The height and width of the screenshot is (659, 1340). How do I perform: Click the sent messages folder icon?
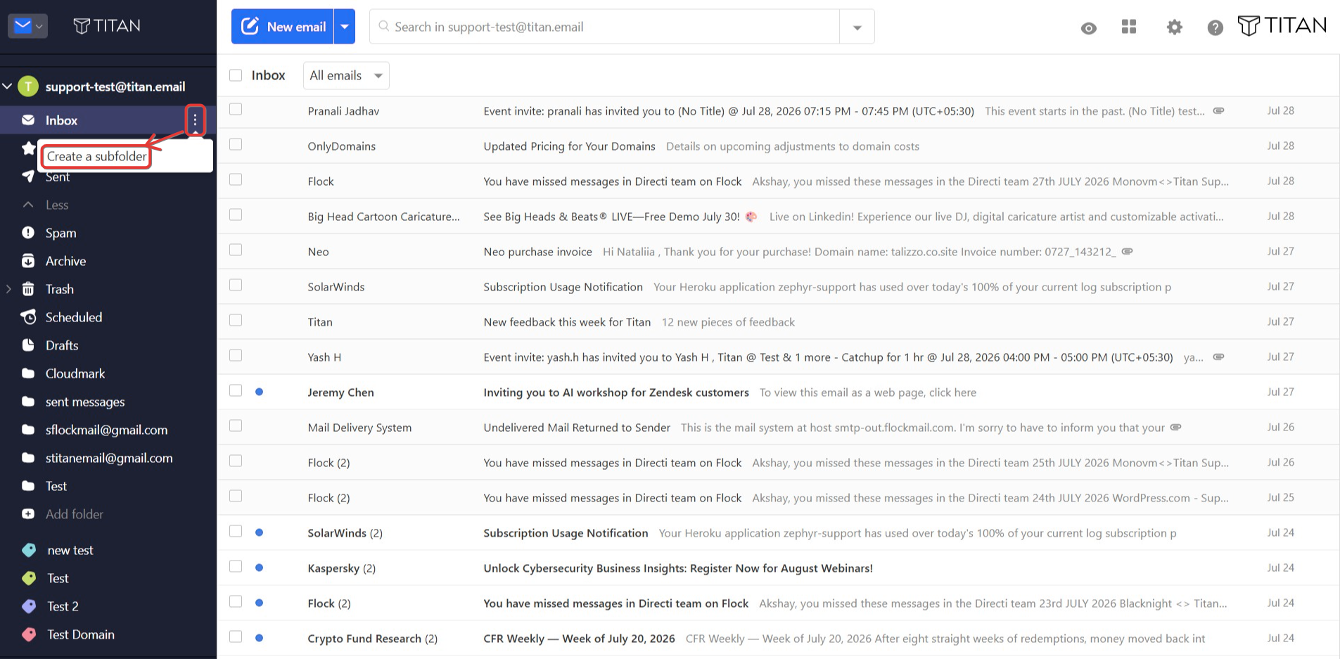(28, 402)
